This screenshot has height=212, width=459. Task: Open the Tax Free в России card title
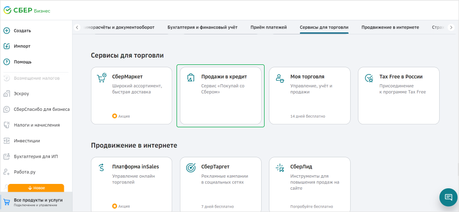click(x=401, y=77)
